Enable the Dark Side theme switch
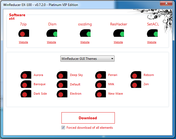The width and height of the screenshot is (176, 139). click(26, 94)
